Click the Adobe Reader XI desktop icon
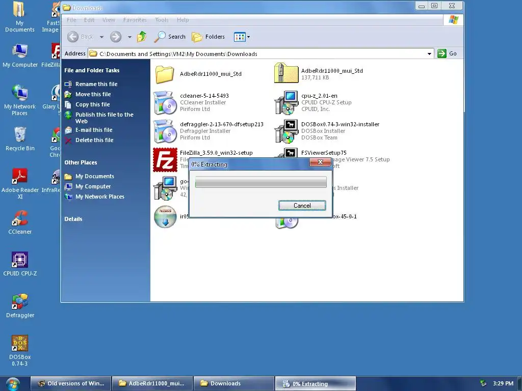Viewport: 522px width, 391px height. [x=20, y=176]
